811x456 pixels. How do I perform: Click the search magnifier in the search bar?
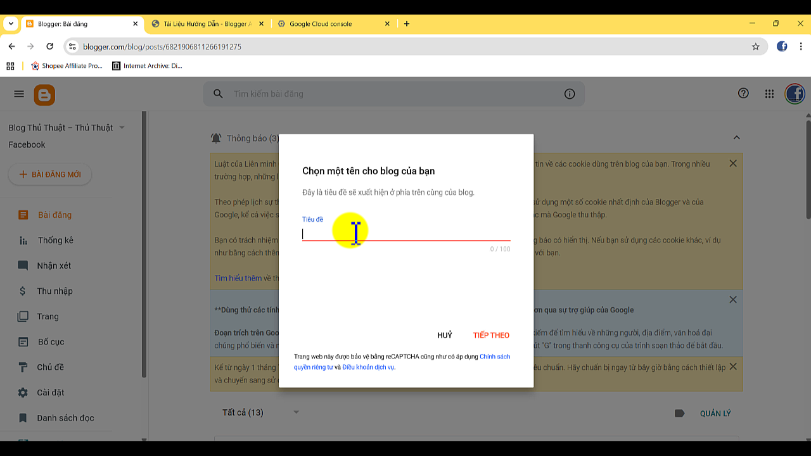217,93
